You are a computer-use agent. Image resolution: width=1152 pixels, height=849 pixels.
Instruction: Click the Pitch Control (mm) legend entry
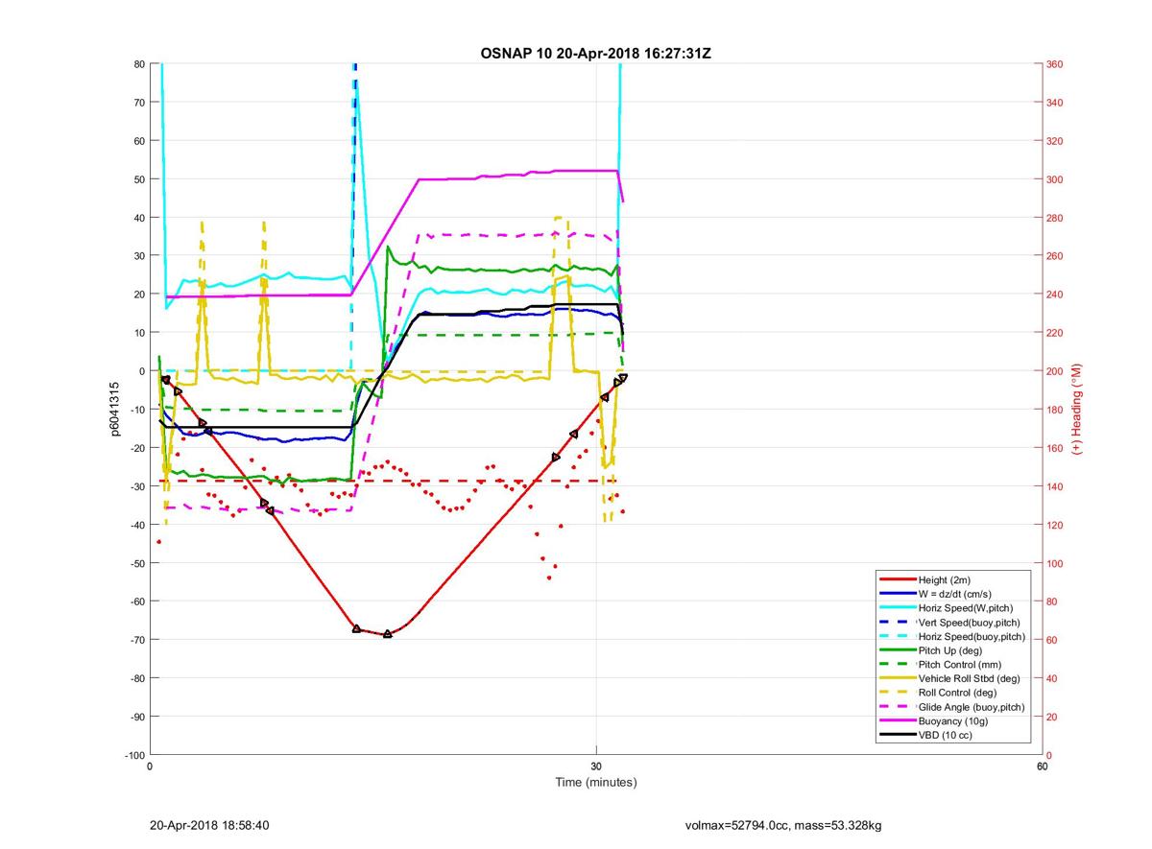[959, 664]
